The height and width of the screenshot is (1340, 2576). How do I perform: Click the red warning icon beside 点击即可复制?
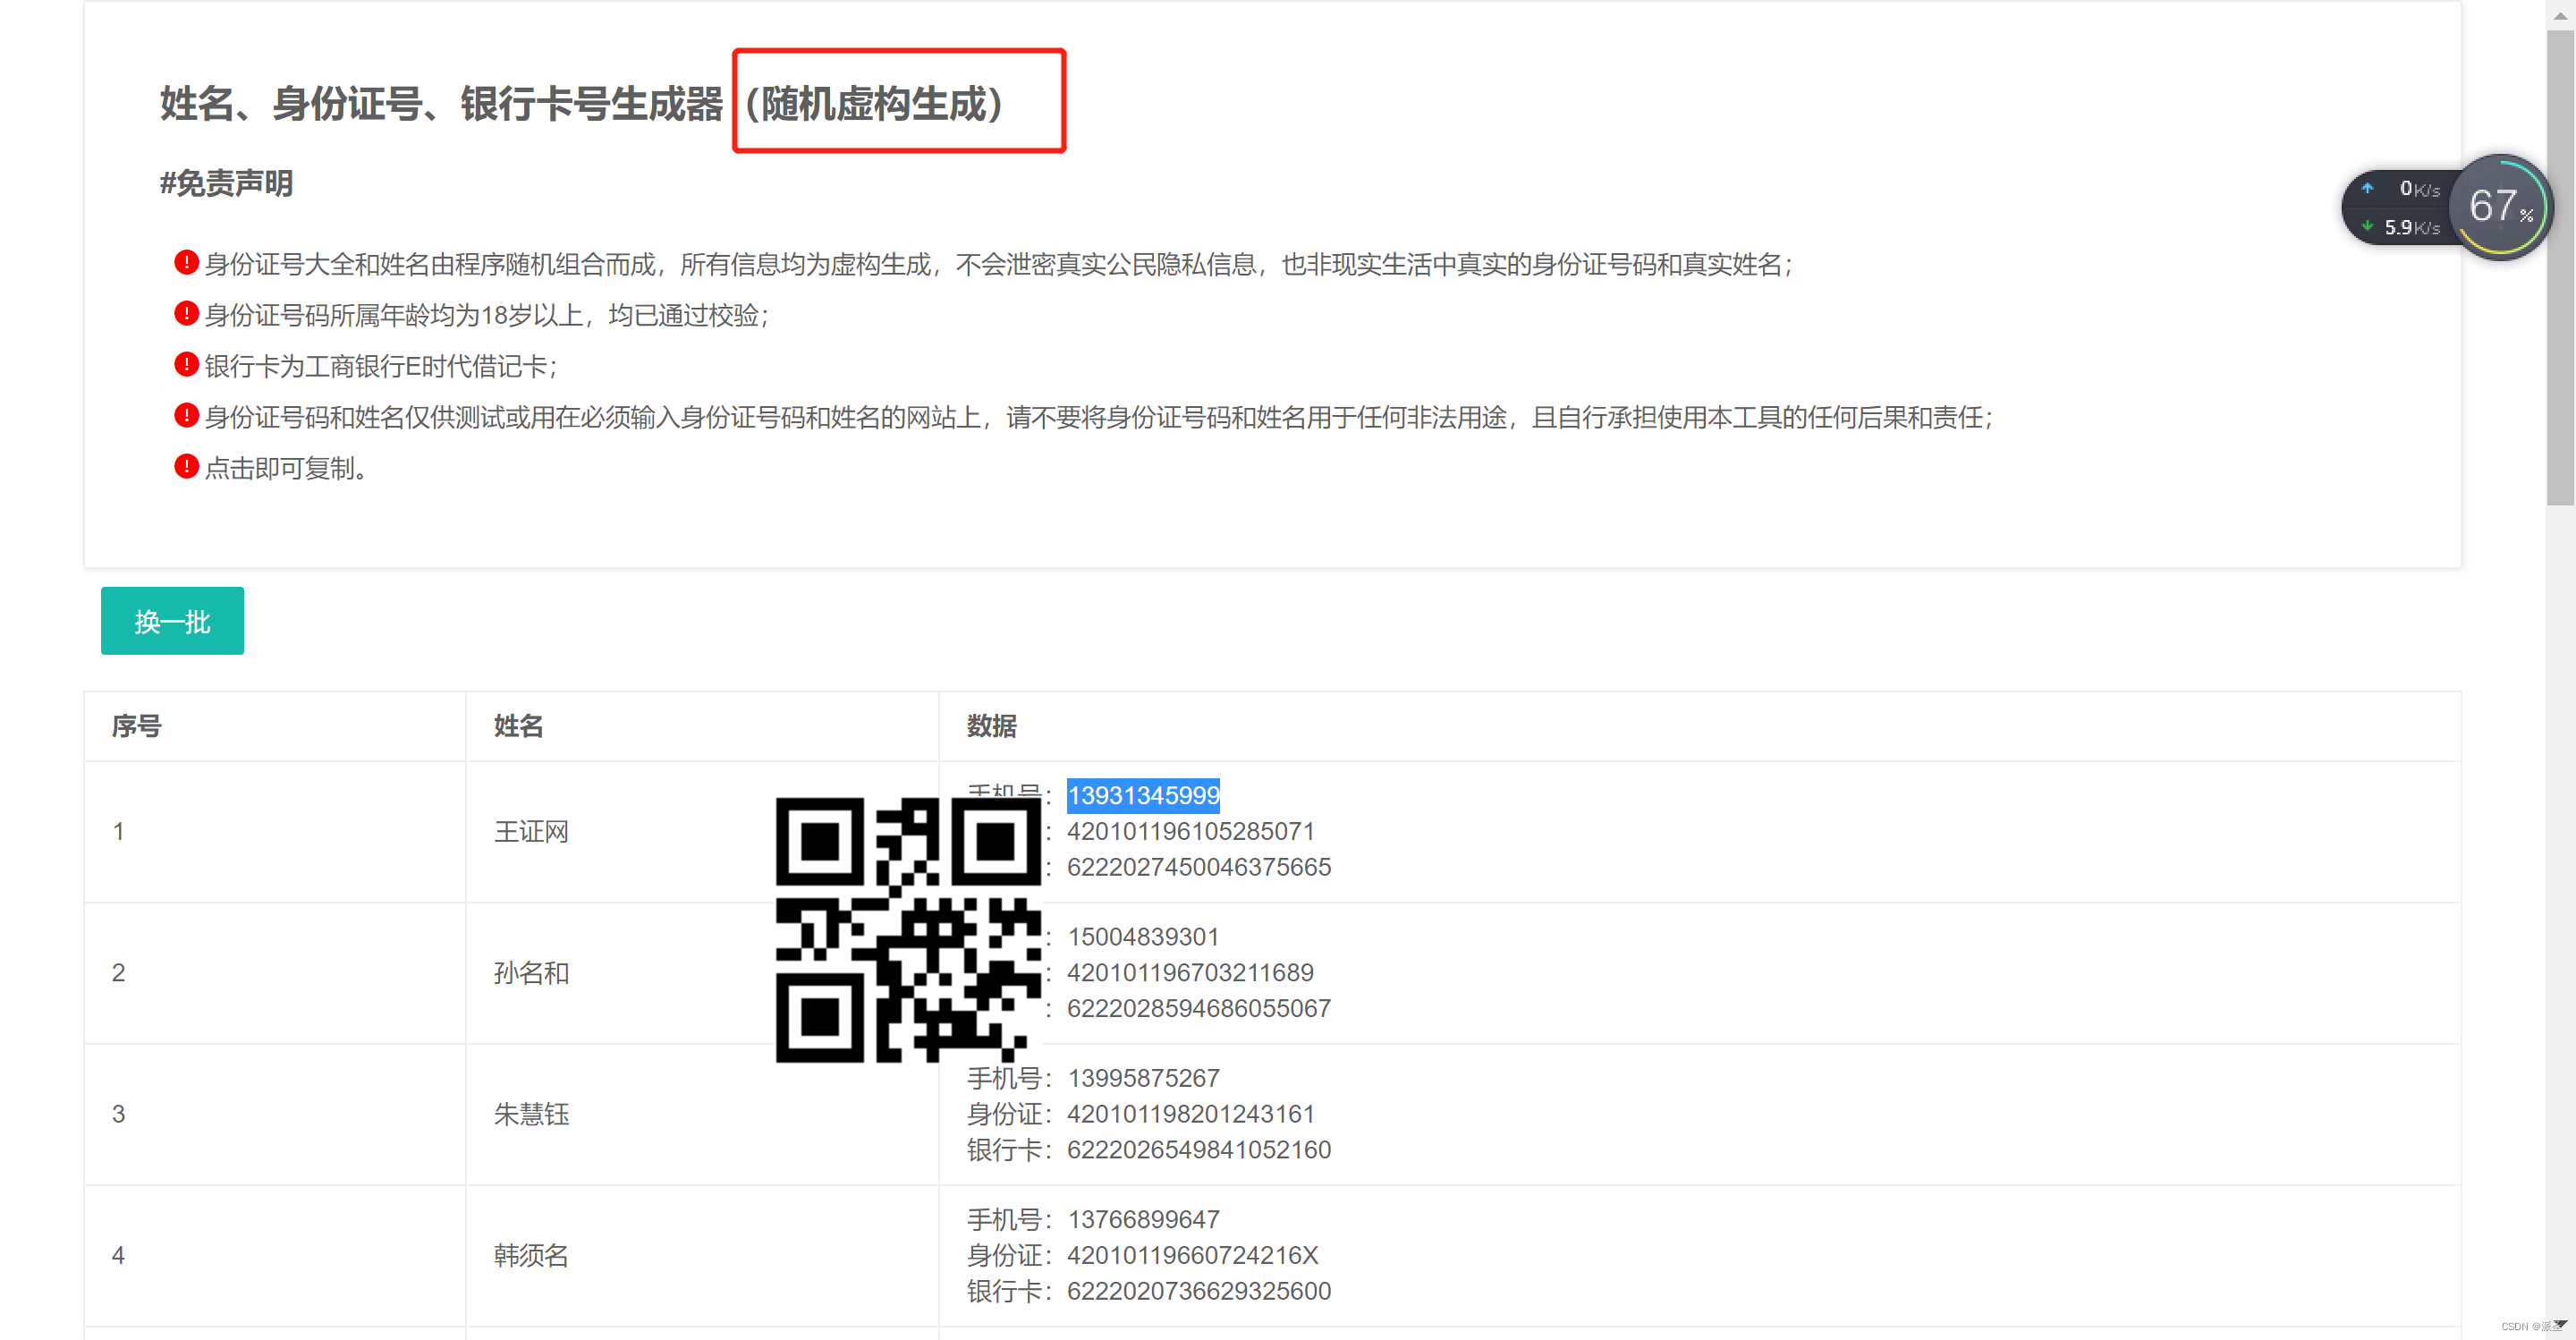coord(186,466)
